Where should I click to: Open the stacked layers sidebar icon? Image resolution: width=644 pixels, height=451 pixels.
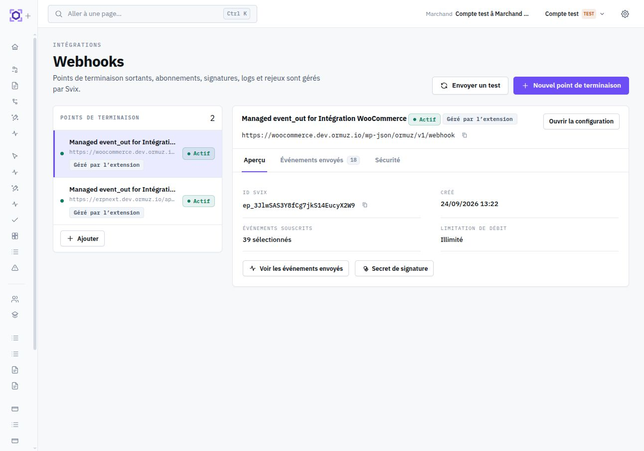pos(15,315)
